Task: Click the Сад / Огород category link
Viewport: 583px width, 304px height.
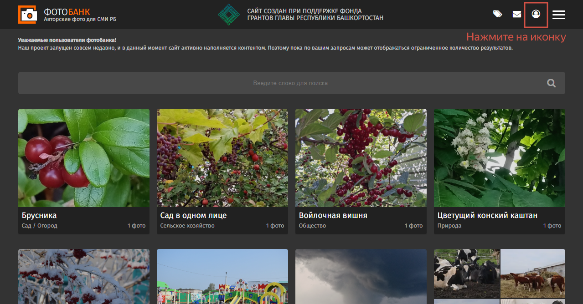Action: [x=40, y=226]
